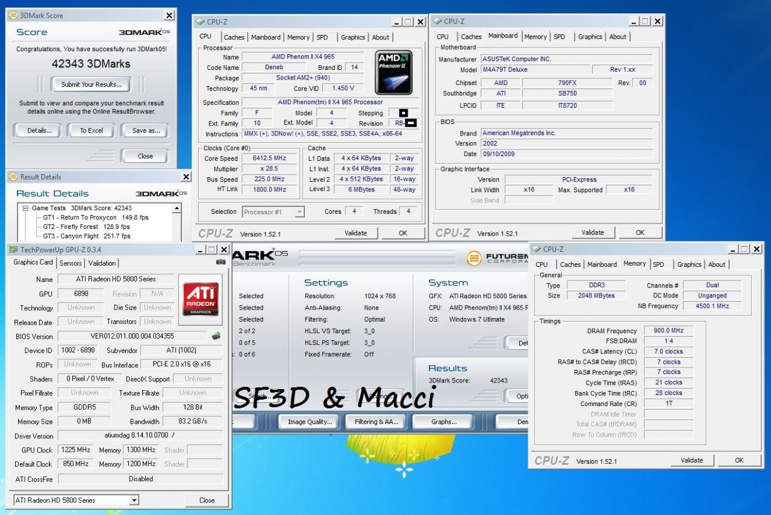Click the BIOS save chip icon in GPU-Z

[216, 336]
